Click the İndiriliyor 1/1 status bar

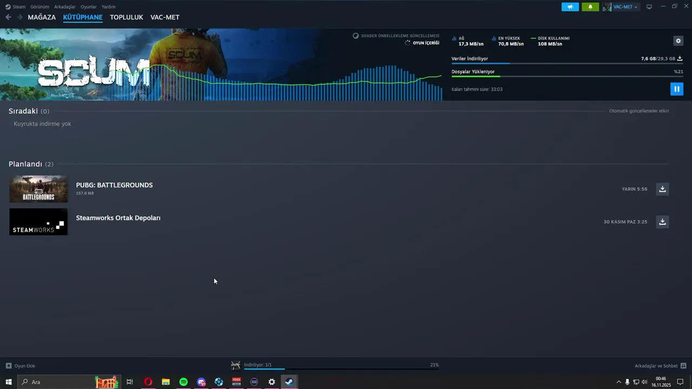coord(341,365)
